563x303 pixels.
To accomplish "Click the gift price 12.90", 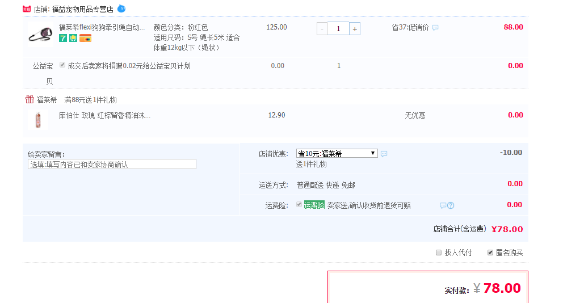I will [x=276, y=115].
